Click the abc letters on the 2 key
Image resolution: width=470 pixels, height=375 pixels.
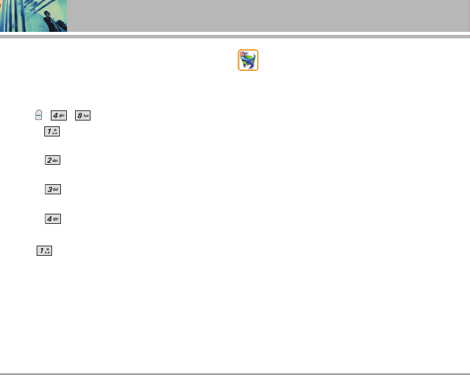pos(56,161)
